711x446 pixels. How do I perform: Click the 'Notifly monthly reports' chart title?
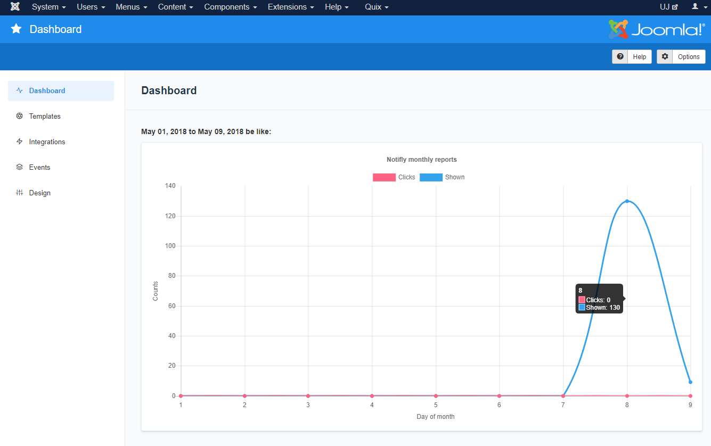pos(422,160)
